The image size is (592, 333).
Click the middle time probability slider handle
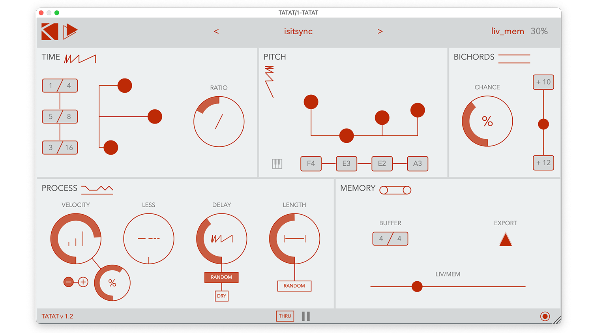155,116
